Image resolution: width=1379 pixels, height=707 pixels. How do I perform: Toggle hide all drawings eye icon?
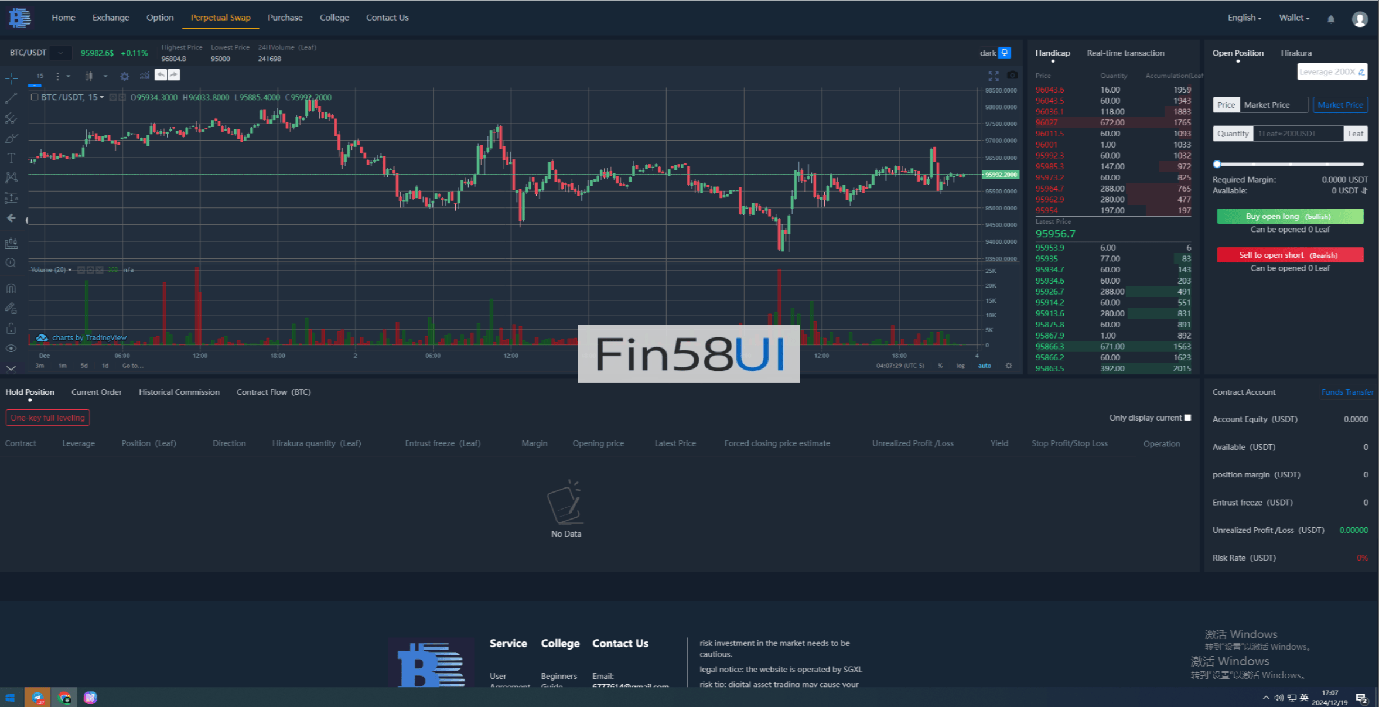point(11,348)
